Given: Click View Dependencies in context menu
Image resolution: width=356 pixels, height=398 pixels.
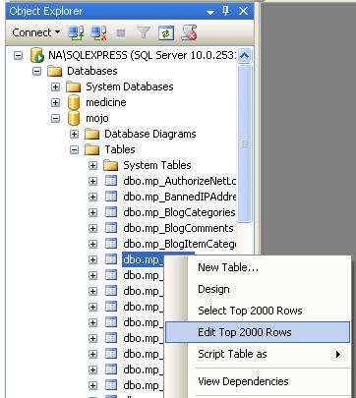Looking at the screenshot, I should click(x=243, y=381).
